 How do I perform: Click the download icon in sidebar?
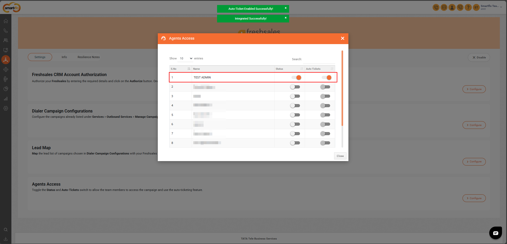pos(6,239)
